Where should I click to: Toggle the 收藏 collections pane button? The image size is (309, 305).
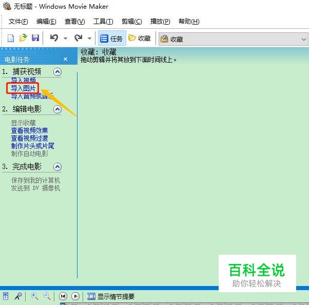click(140, 38)
